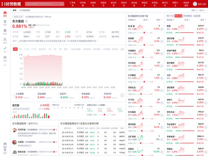Click plus icon in 通信设备 sector row
Image resolution: width=208 pixels, height=156 pixels.
click(206, 41)
